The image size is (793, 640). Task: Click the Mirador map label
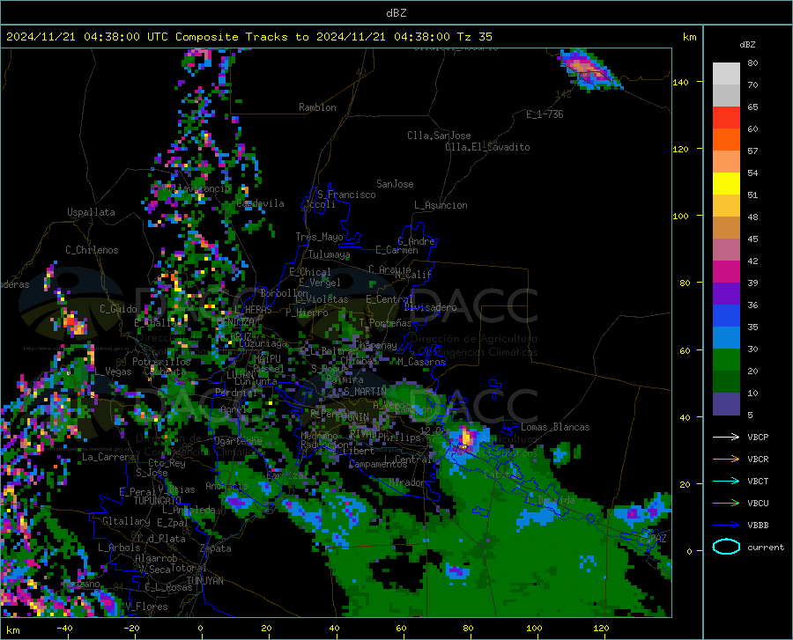[x=406, y=483]
